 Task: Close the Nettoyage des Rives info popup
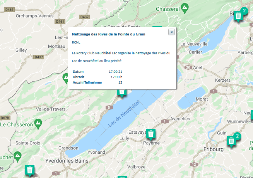(x=171, y=32)
